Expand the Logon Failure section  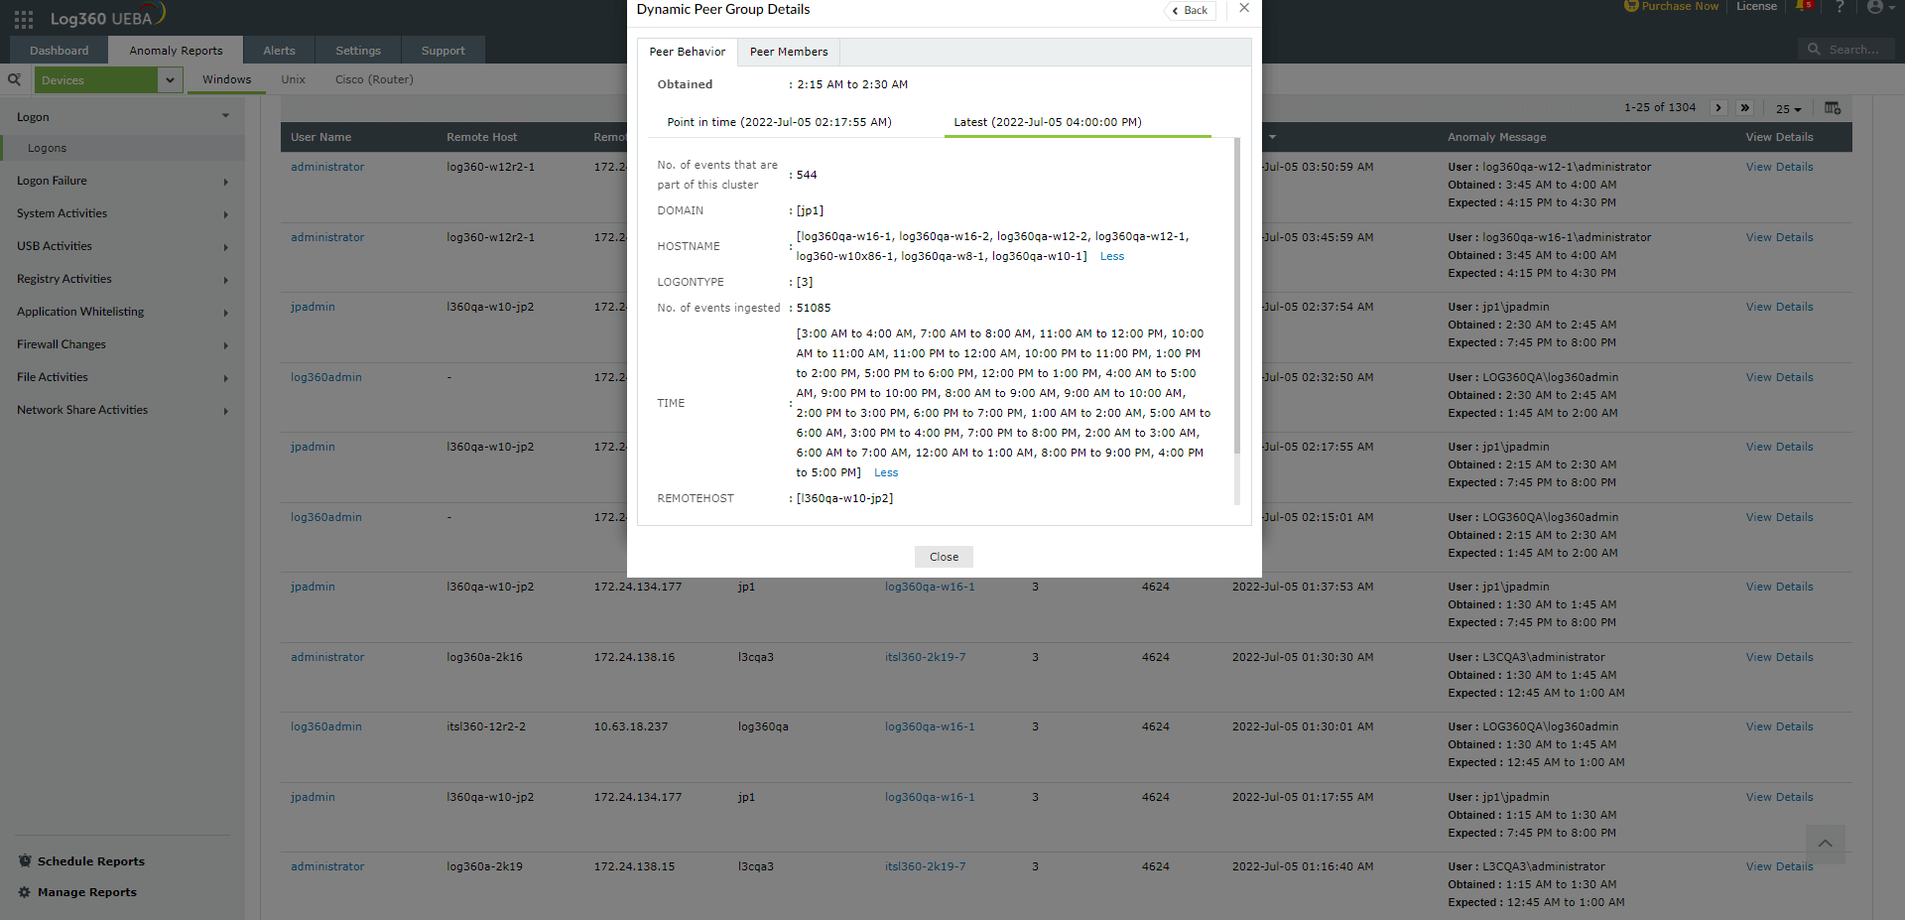coord(122,181)
